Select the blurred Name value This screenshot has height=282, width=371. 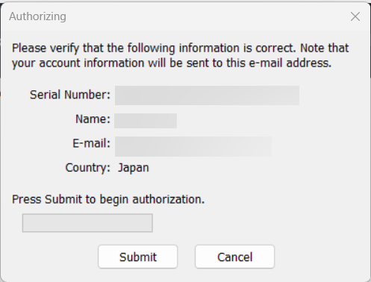point(146,121)
